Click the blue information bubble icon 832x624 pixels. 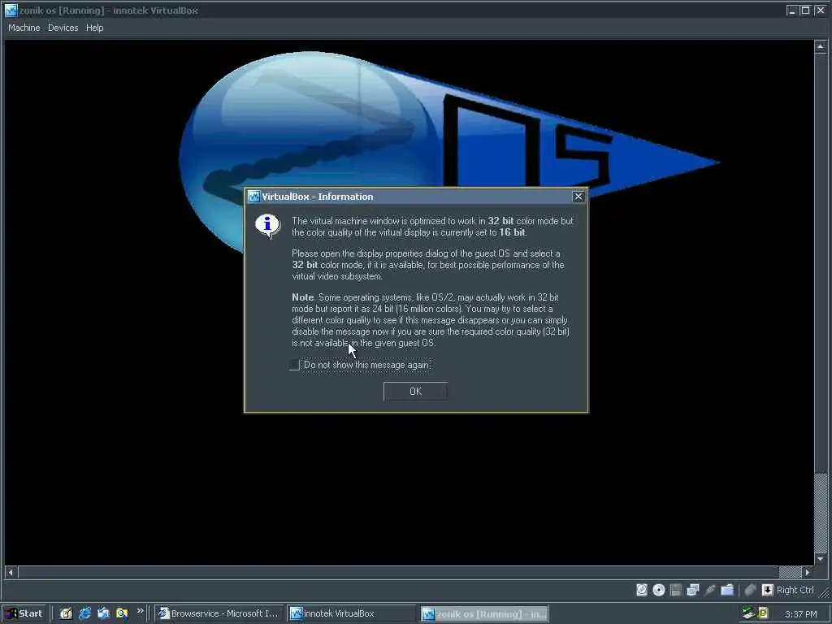(x=267, y=226)
